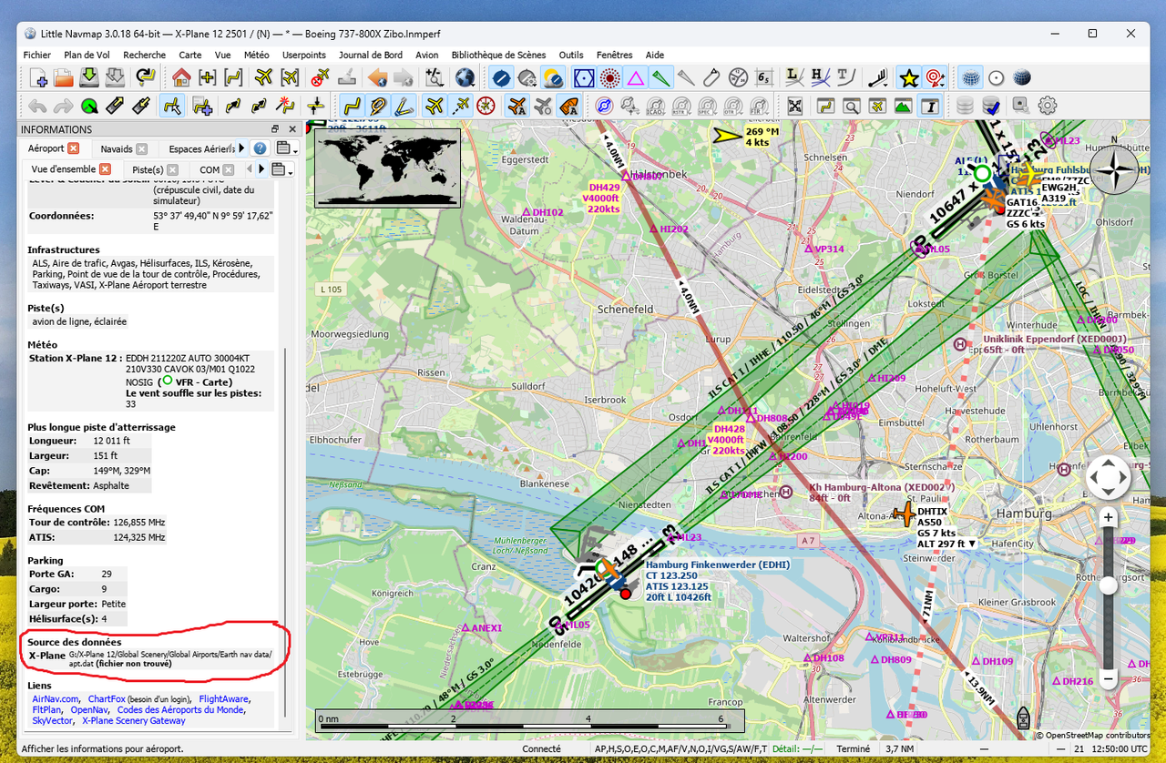Click the 'VFR - Carte' weather link

click(x=204, y=382)
